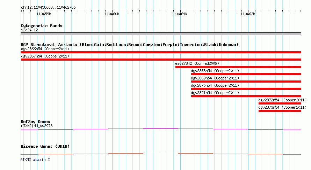Click the left arrow end of the ruler
The image size is (311, 170).
coord(22,11)
